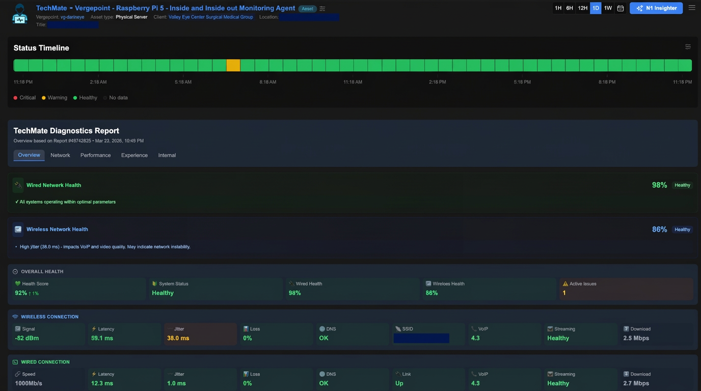701x391 pixels.
Task: Switch to the Network tab
Action: [x=60, y=155]
